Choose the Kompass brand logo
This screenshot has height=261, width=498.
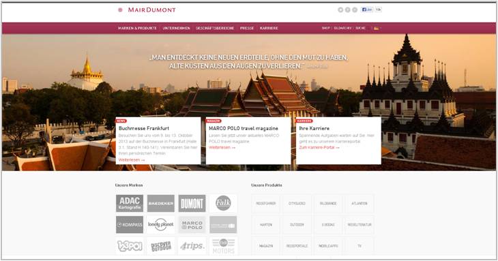pos(130,224)
